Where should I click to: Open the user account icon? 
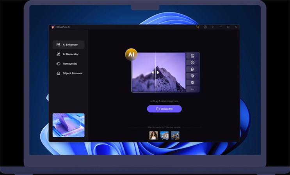205,27
